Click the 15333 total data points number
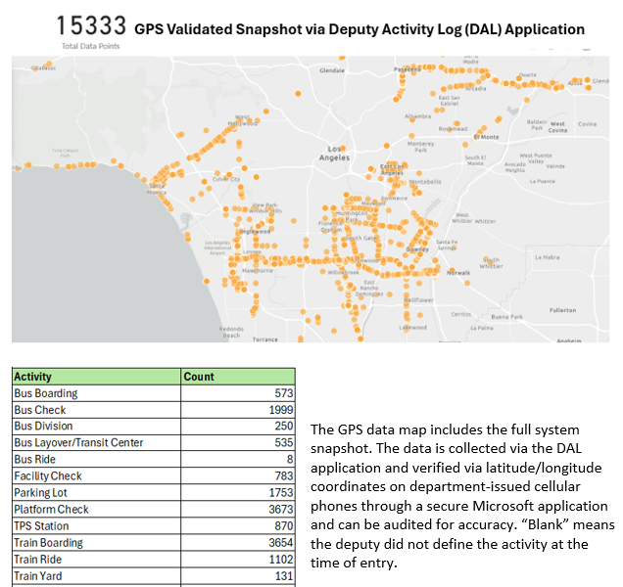This screenshot has width=623, height=587. [90, 26]
